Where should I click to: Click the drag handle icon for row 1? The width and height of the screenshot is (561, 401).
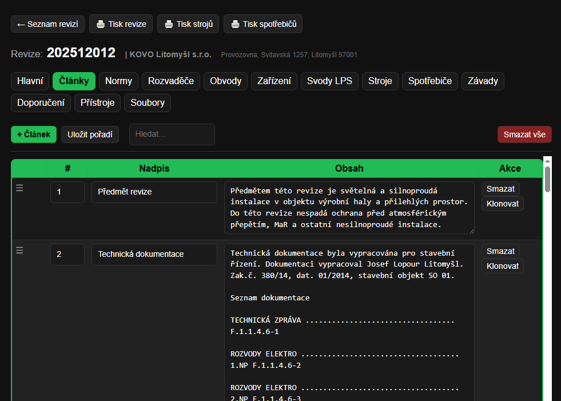pos(19,188)
